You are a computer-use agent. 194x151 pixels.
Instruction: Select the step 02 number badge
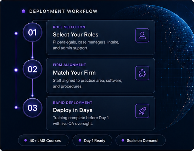[x=32, y=69]
